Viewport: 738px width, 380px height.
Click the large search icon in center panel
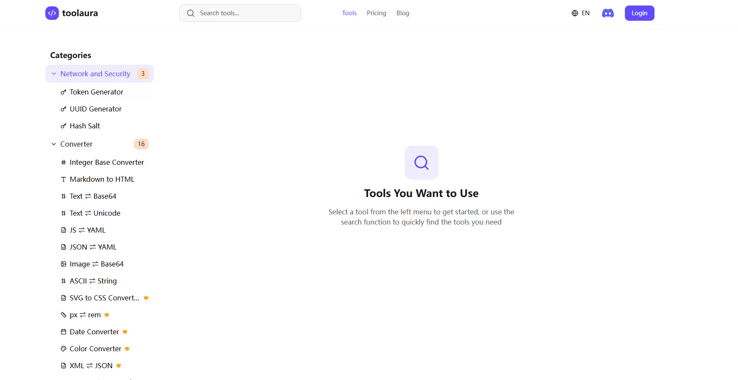pos(422,163)
